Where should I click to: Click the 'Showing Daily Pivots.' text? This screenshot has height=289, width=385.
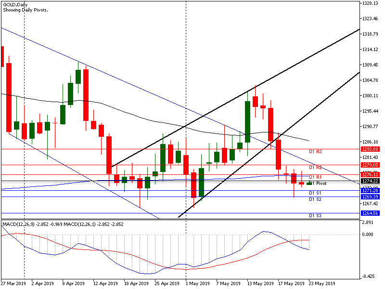point(26,10)
